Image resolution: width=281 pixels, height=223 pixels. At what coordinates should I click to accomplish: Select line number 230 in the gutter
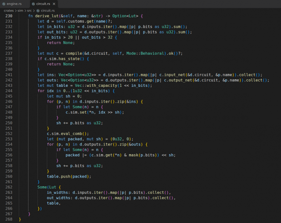9,16
